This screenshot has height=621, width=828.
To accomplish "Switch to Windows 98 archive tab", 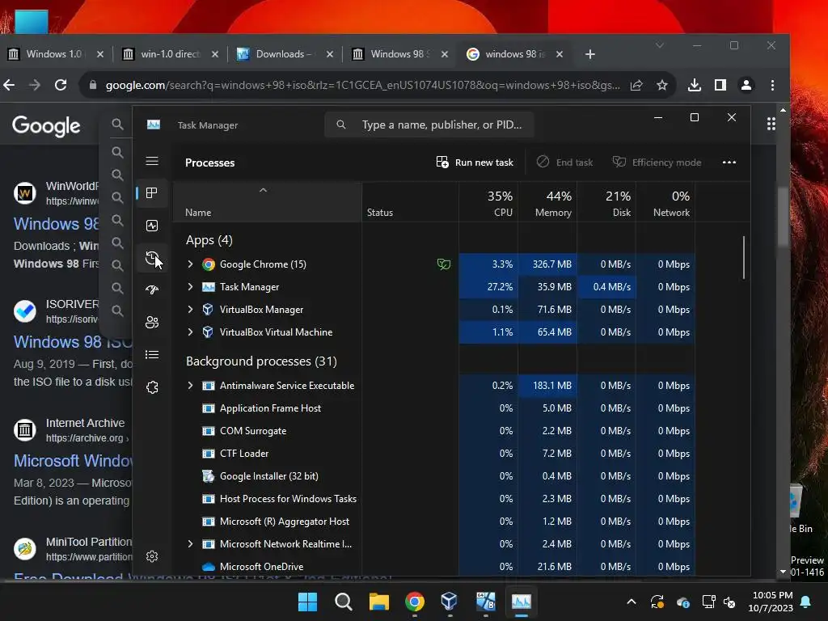I will (x=399, y=54).
